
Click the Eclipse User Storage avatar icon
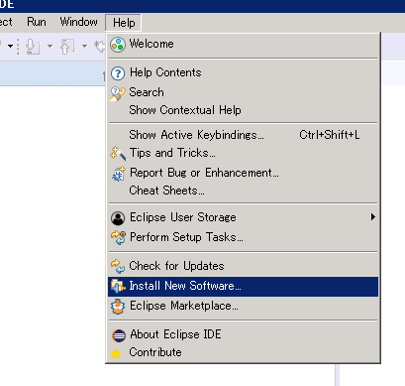coord(118,218)
